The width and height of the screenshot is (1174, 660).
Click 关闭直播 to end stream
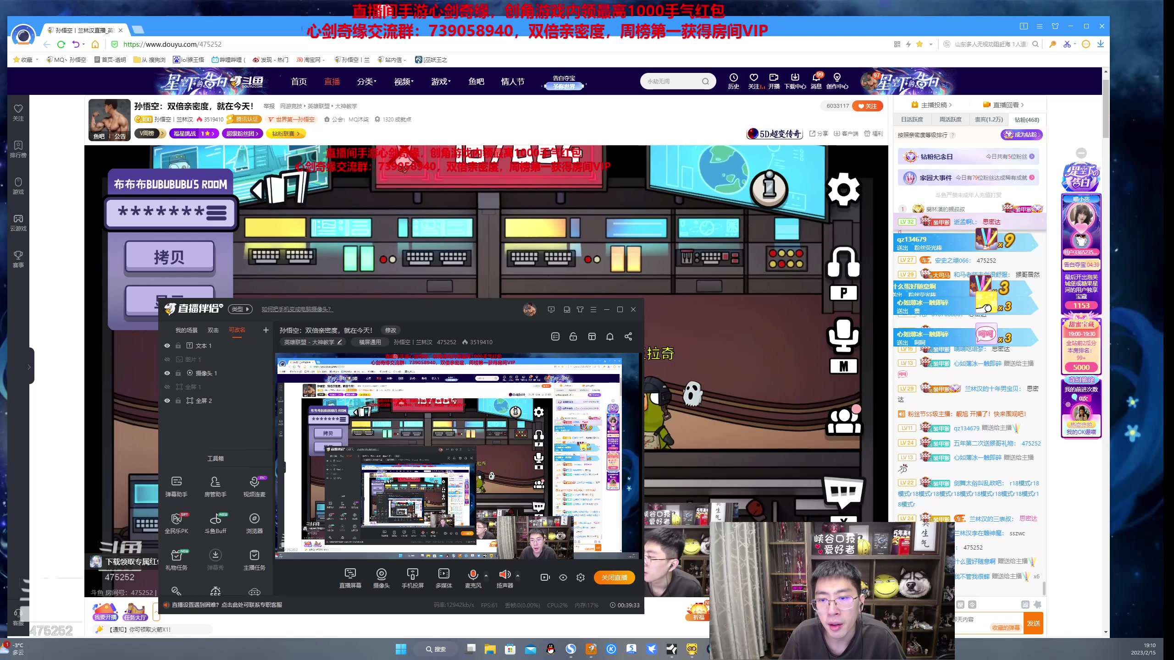click(x=614, y=577)
